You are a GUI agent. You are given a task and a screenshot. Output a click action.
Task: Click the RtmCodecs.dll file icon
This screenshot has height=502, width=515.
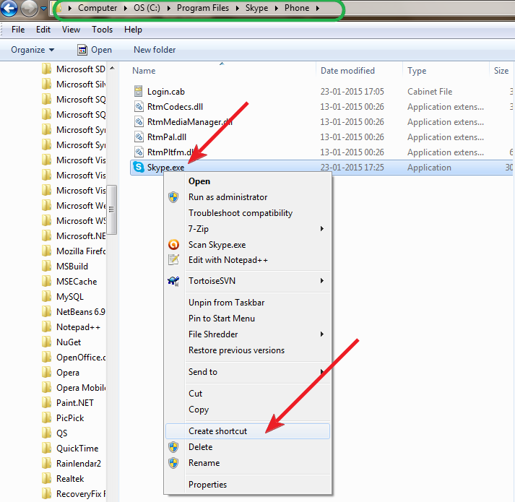tap(139, 106)
